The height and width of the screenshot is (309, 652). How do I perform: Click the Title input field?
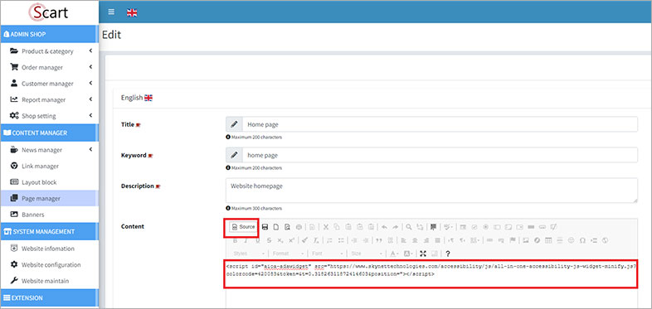click(x=440, y=124)
